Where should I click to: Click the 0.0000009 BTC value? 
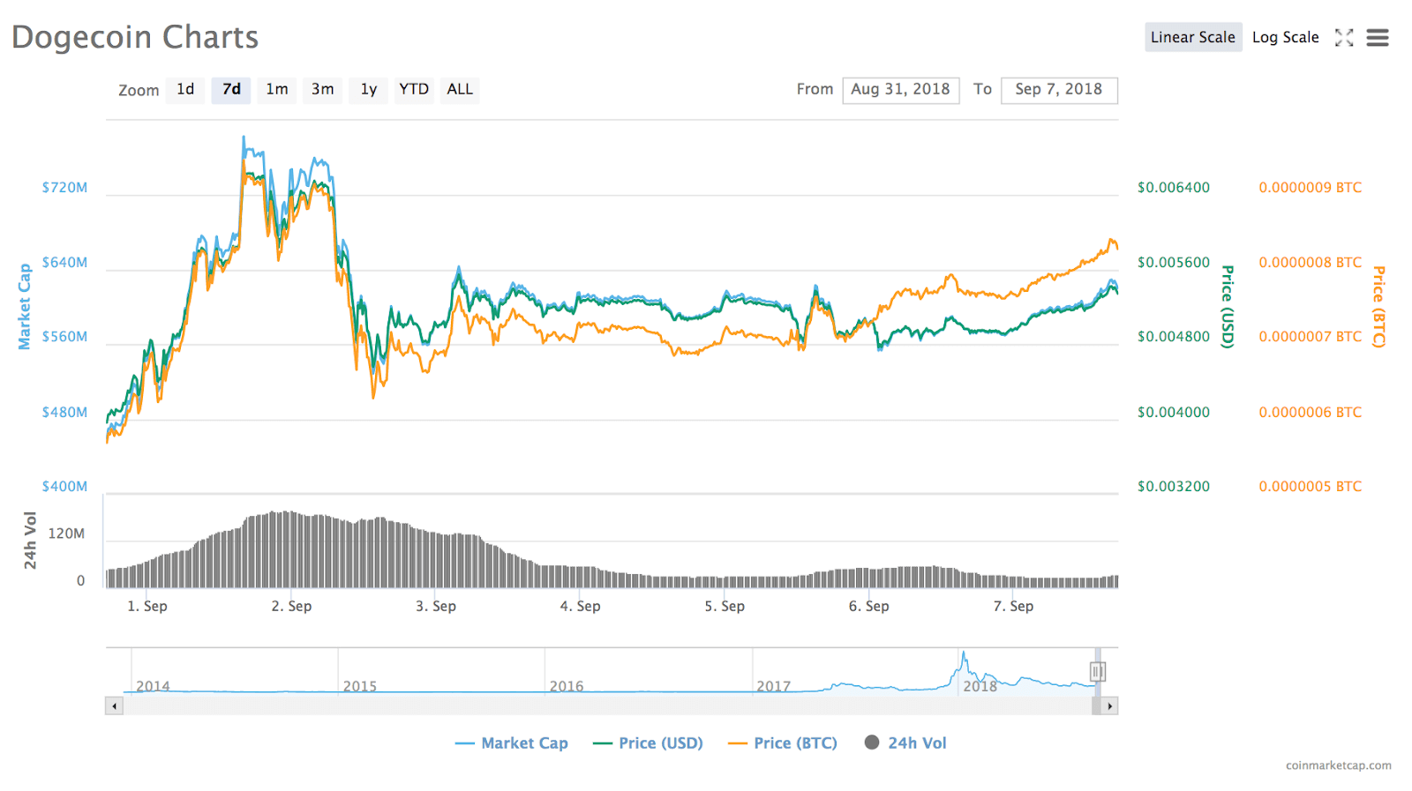pyautogui.click(x=1311, y=188)
